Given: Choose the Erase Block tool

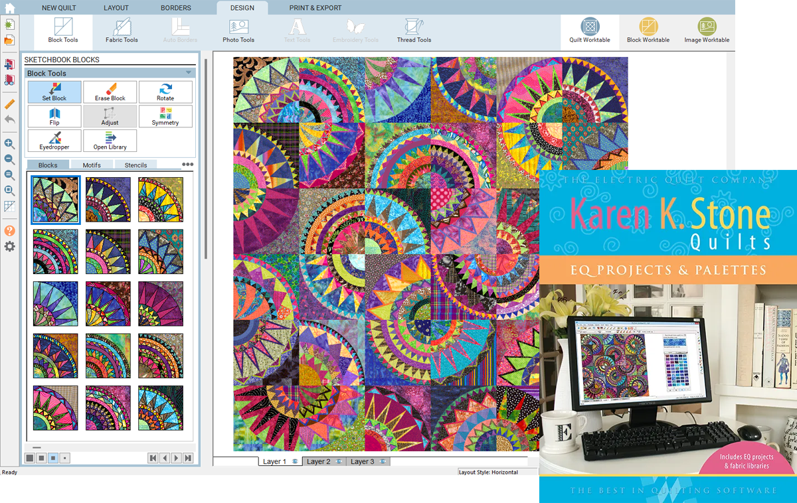Looking at the screenshot, I should pos(110,92).
